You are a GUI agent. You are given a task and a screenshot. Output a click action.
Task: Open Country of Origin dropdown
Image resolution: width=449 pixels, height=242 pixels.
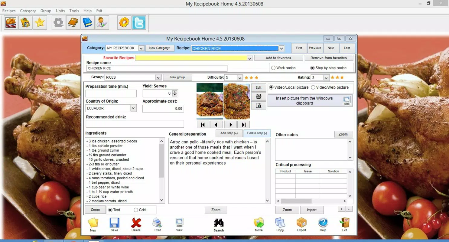point(133,108)
